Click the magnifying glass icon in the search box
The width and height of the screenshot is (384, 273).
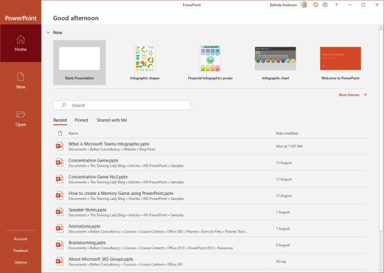[x=63, y=105]
